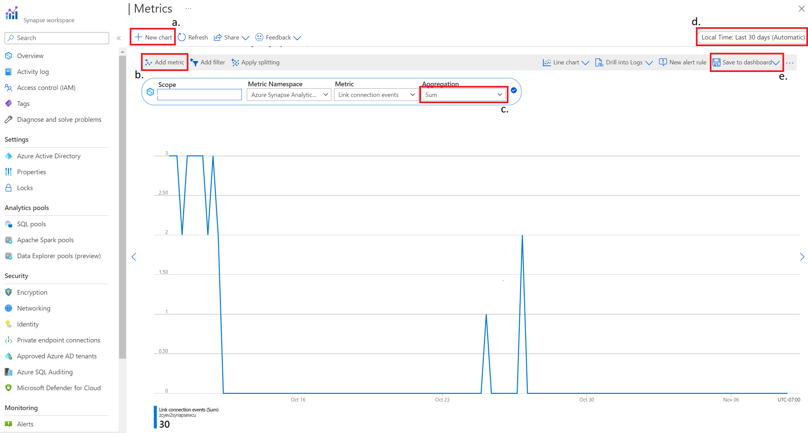
Task: Click the New alert rule icon
Action: [663, 62]
